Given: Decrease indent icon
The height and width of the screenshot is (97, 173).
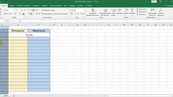Looking at the screenshot, I should coord(37,14).
